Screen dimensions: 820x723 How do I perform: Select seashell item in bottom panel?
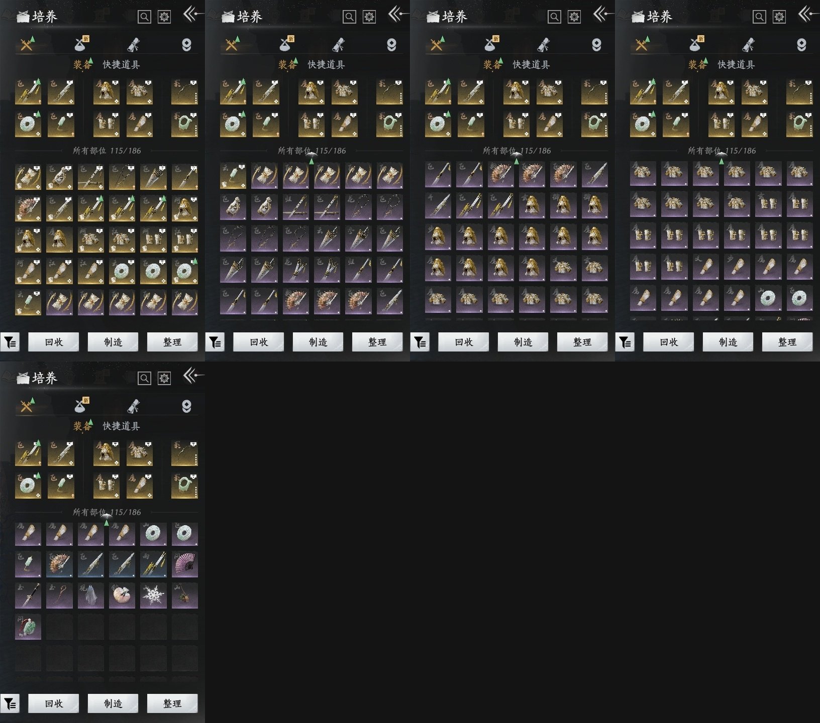click(x=122, y=595)
